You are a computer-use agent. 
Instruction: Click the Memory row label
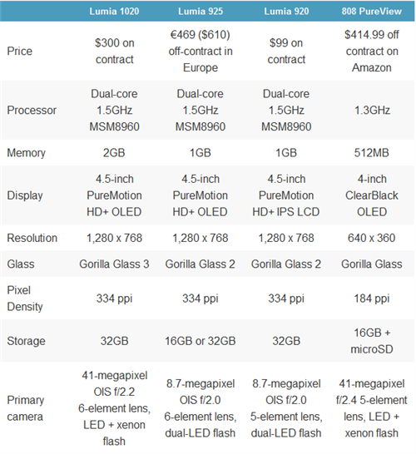click(26, 153)
